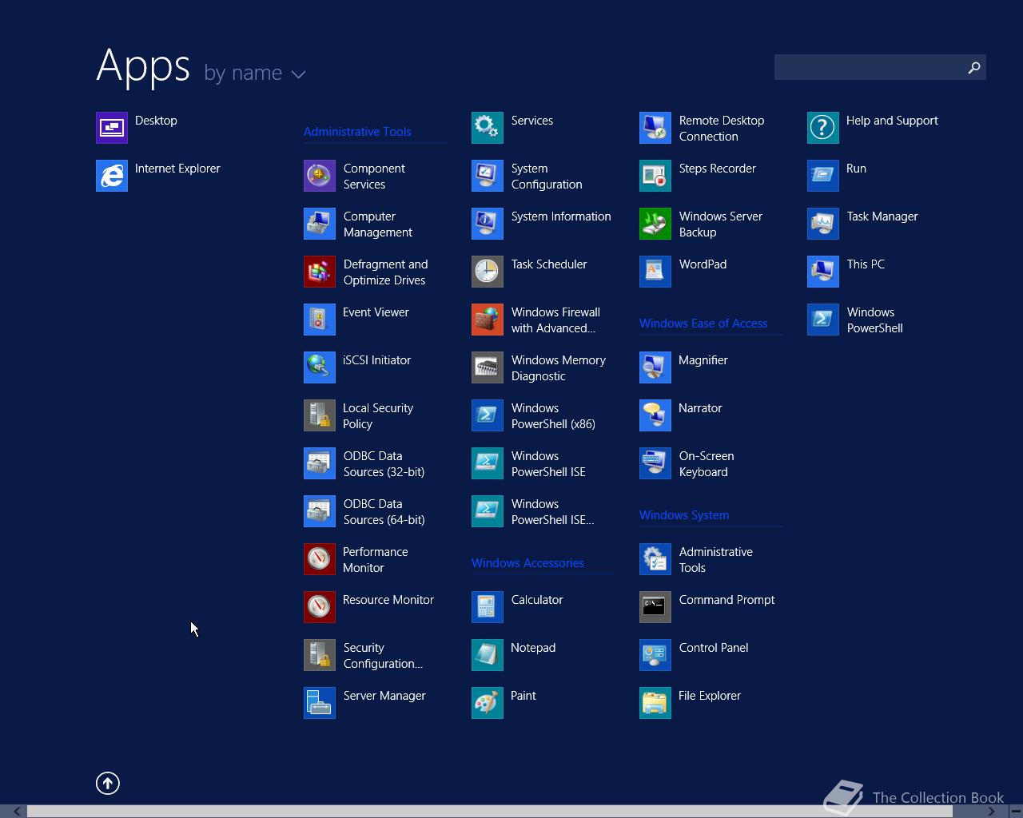The width and height of the screenshot is (1023, 818).
Task: Click the horizontal scrollbar left arrow
Action: pyautogui.click(x=16, y=812)
